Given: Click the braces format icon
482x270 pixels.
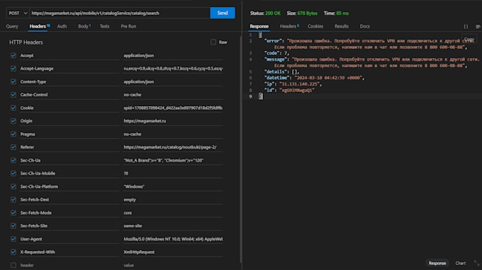Looking at the screenshot, I should pyautogui.click(x=466, y=26).
